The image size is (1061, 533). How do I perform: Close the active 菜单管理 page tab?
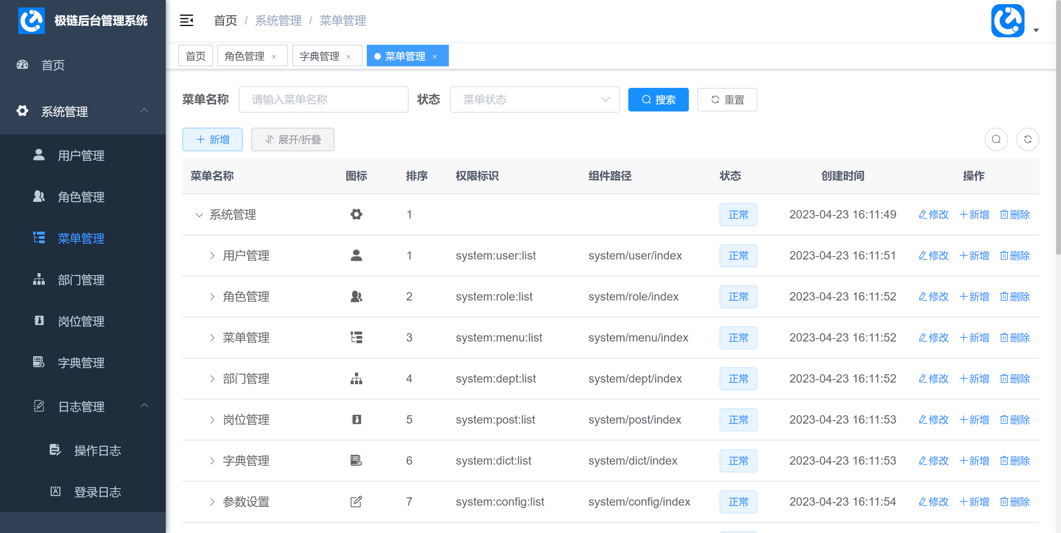pos(435,56)
